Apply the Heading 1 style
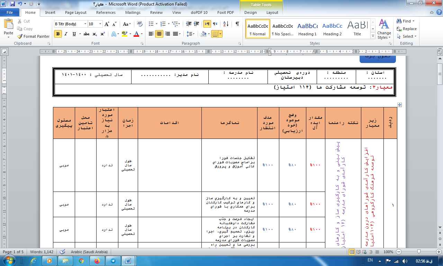Screen dimensions: 443x266 coord(307,29)
